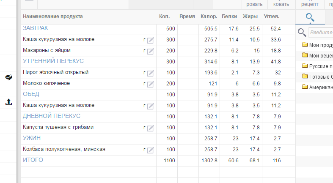Open the Мои рецеп... folder
Screen dimensions: 333x183
pyautogui.click(x=317, y=55)
